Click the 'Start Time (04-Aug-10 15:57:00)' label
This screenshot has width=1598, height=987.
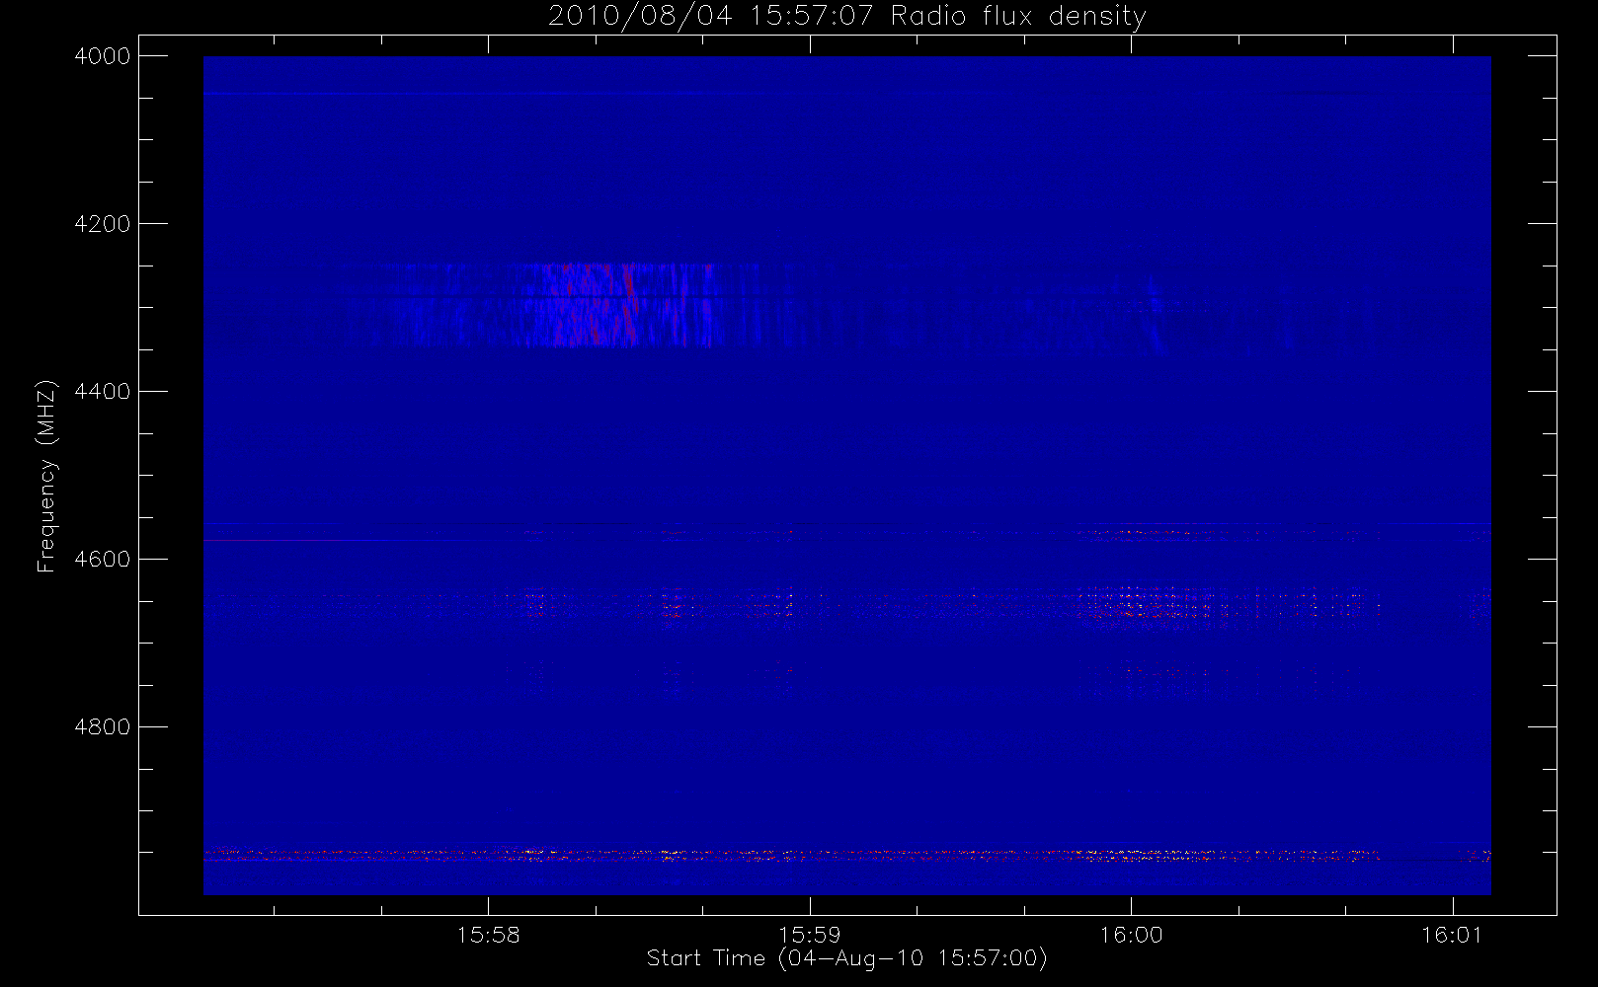[846, 958]
